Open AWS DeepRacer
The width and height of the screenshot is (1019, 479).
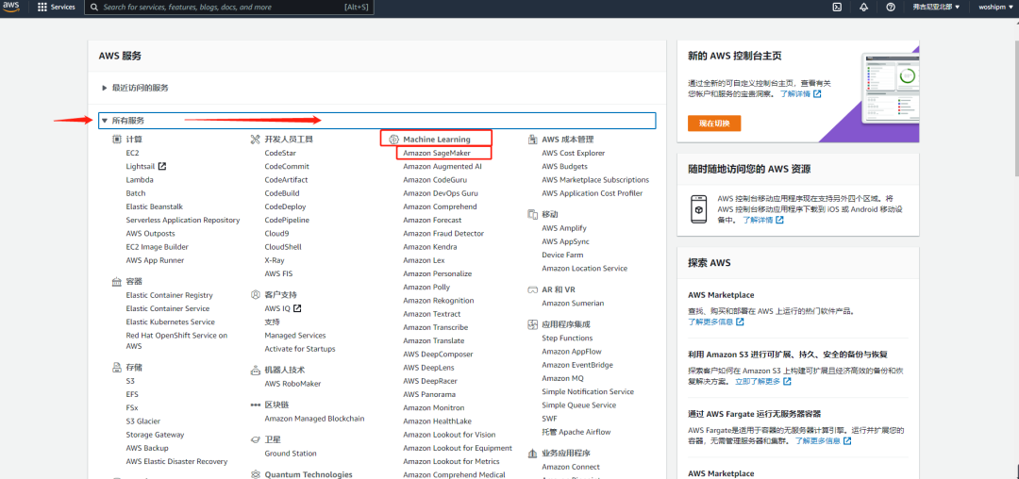[x=430, y=381]
